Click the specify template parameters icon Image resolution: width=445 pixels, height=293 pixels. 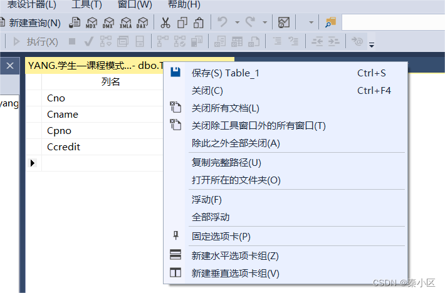[x=357, y=41]
